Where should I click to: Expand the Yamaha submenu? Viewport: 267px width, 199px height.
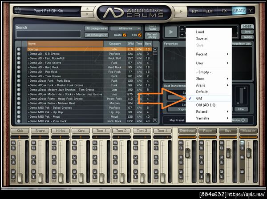click(x=209, y=118)
